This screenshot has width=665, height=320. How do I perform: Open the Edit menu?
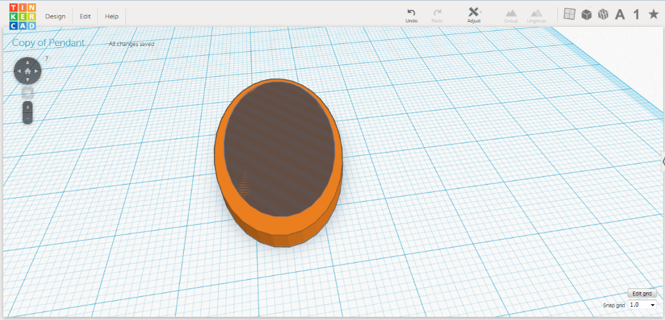coord(85,16)
